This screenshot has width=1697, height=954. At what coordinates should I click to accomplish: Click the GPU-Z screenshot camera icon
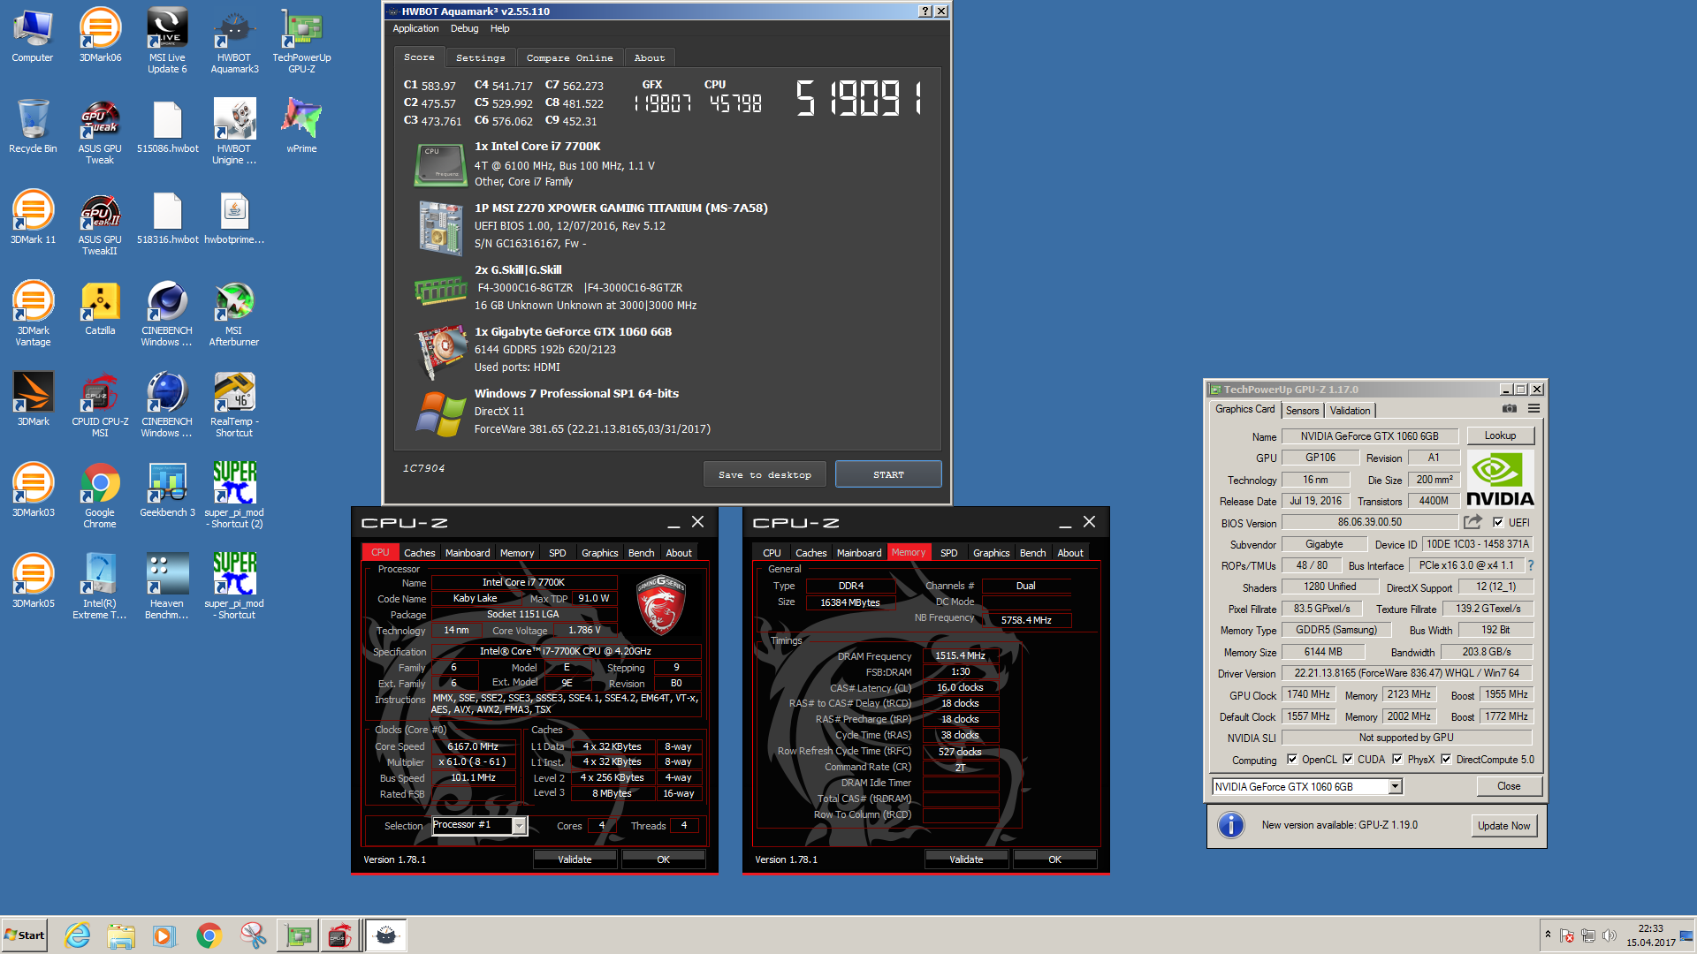tap(1510, 409)
